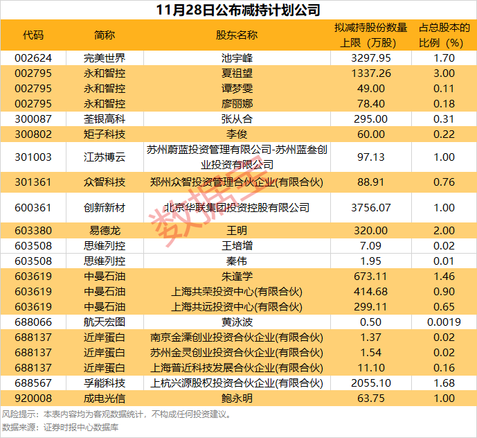Click the 众智科技 company name cell
The width and height of the screenshot is (477, 438).
tap(105, 182)
